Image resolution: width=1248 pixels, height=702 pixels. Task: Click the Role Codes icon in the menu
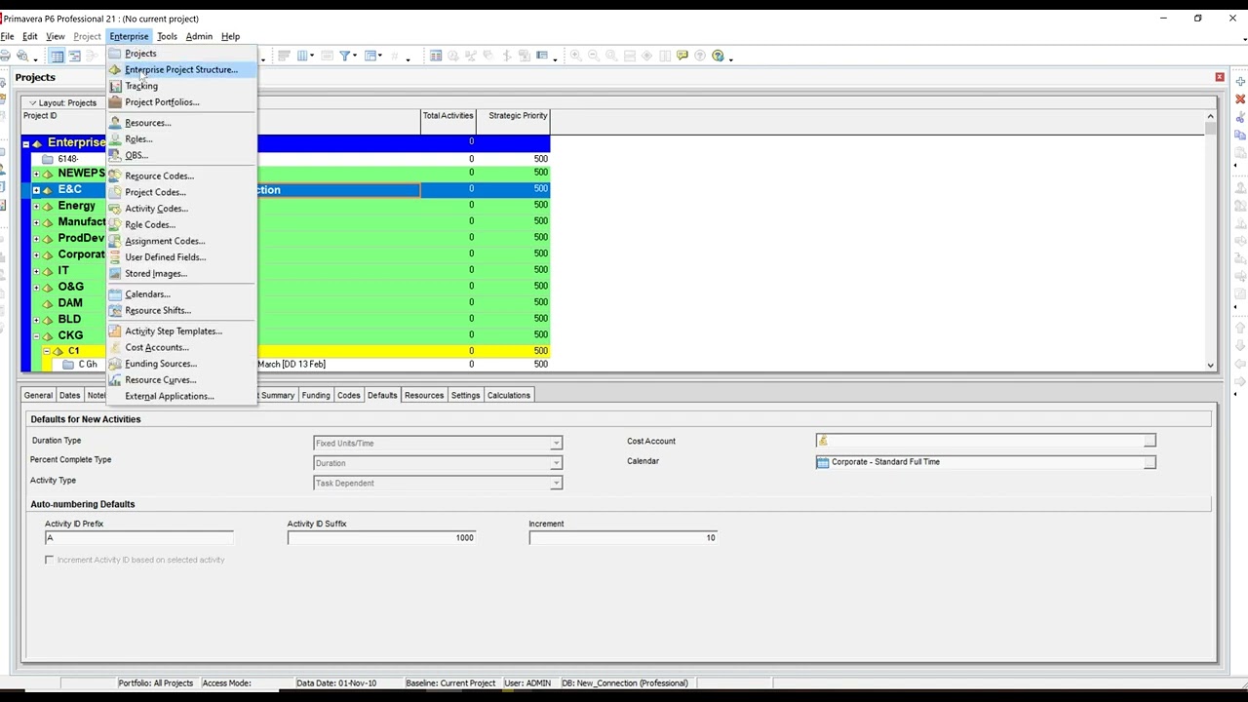(115, 225)
